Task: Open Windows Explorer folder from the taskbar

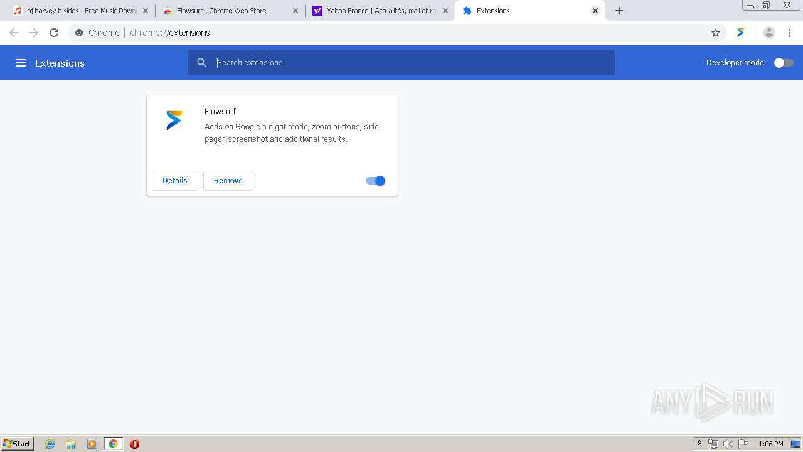Action: click(71, 444)
